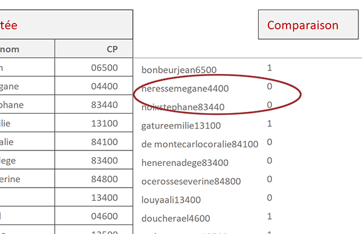Select the CP cell 84100

[x=94, y=141]
